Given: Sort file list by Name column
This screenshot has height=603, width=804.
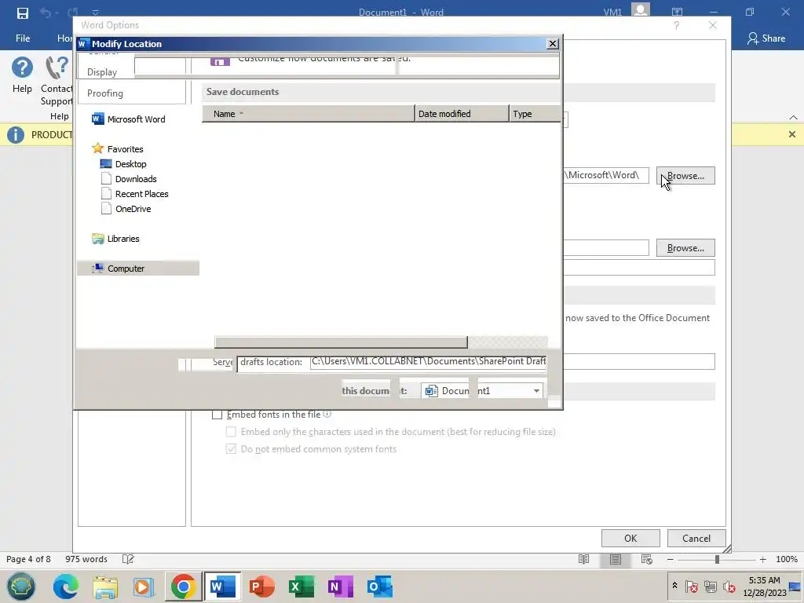Looking at the screenshot, I should [x=308, y=114].
